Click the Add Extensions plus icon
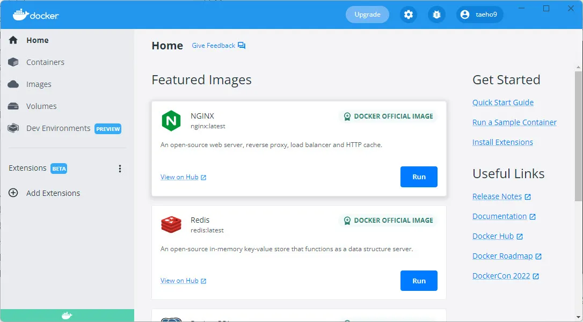The width and height of the screenshot is (583, 322). pyautogui.click(x=13, y=193)
